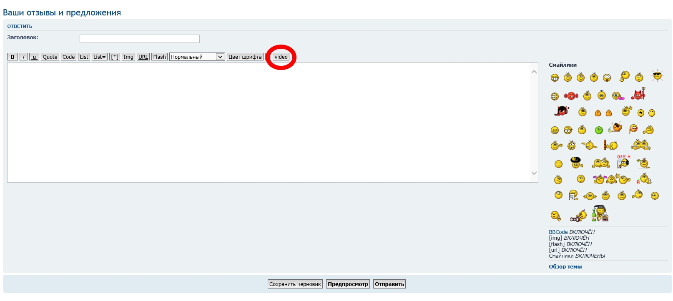Insert the black arrow pointing right smiley

641,113
